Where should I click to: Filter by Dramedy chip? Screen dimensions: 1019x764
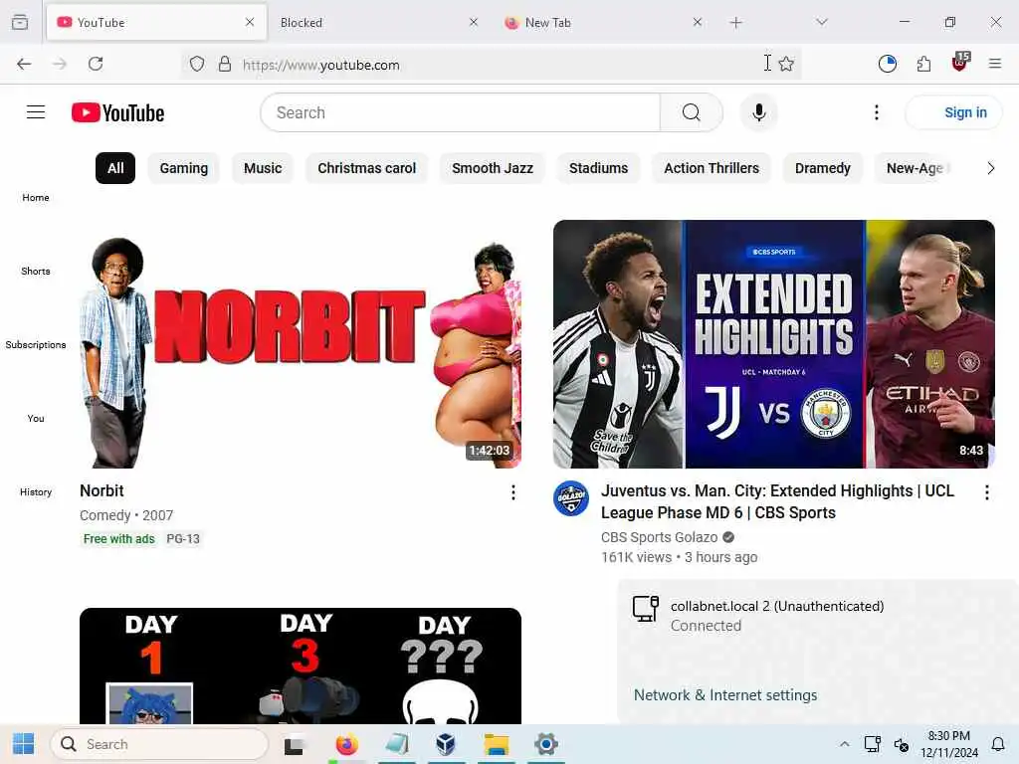[823, 168]
